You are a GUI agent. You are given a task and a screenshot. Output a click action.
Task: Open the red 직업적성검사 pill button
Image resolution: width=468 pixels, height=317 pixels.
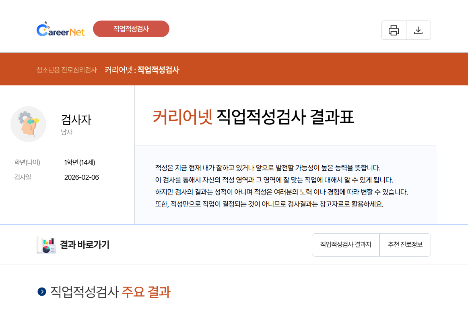[x=131, y=29]
